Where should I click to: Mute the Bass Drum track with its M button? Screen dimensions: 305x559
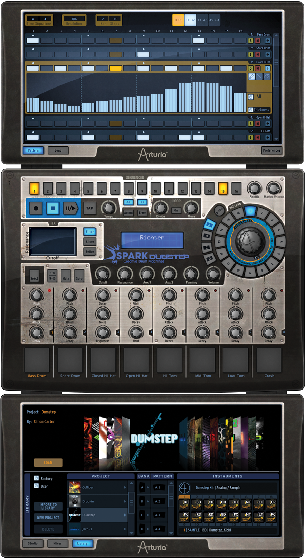(258, 40)
